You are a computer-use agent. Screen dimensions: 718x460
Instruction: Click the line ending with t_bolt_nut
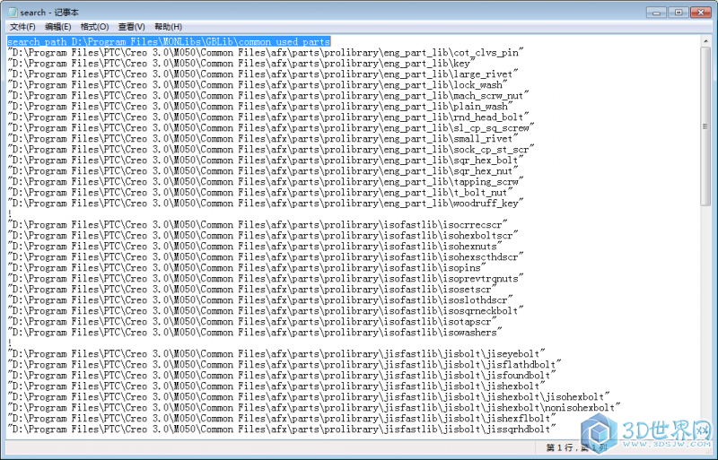tap(260, 192)
